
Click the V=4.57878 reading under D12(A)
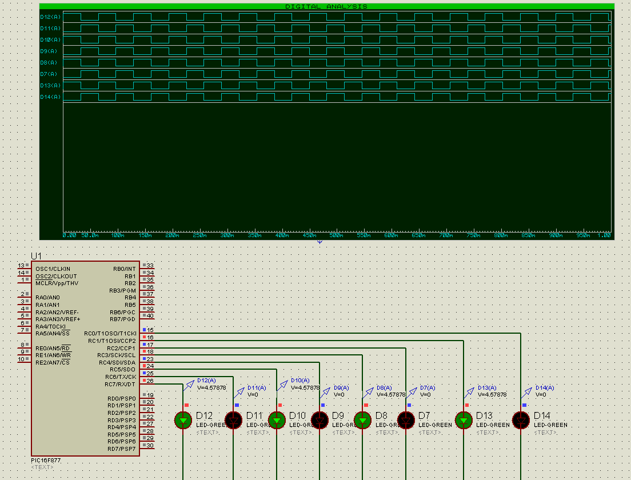pos(211,388)
